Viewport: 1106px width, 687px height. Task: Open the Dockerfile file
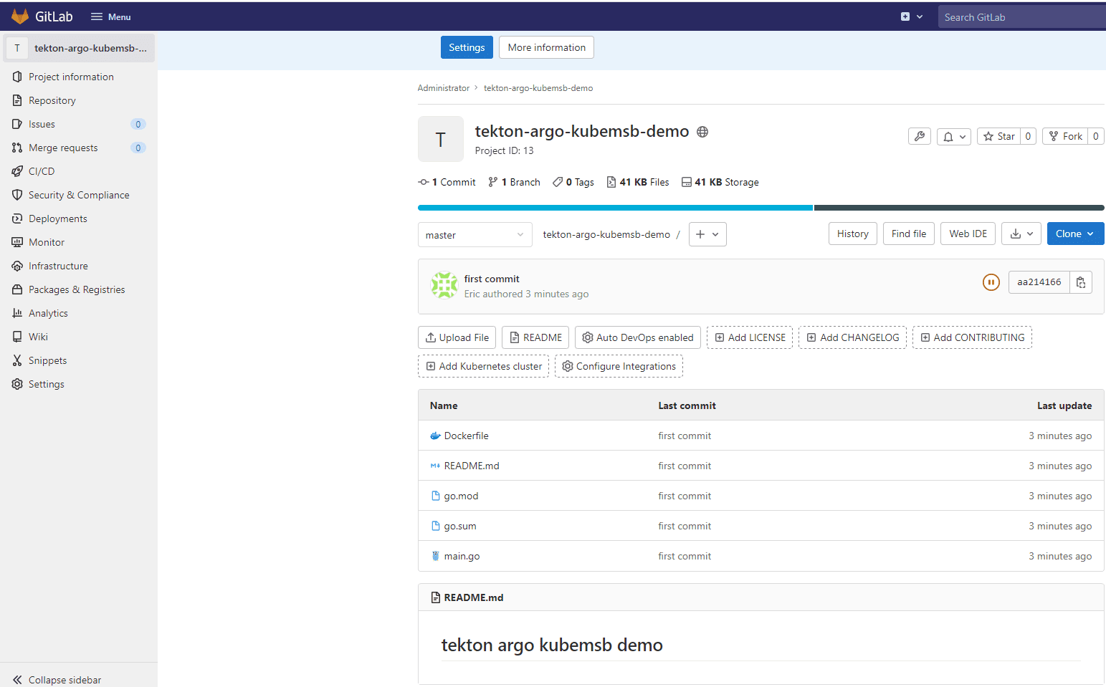coord(467,436)
